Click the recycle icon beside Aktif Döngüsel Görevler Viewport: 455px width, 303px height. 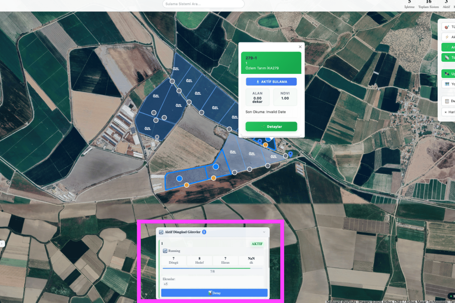click(x=161, y=232)
